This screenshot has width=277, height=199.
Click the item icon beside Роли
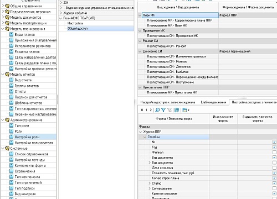[x=12, y=131]
